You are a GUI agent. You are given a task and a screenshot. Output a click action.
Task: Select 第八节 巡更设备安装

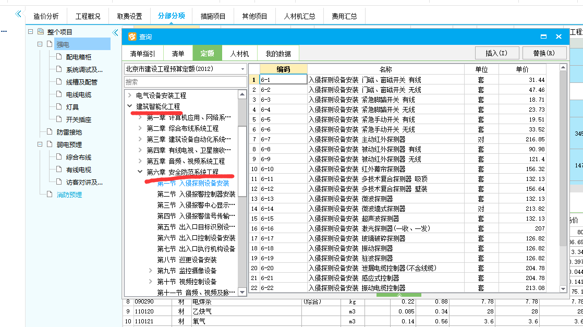click(187, 260)
